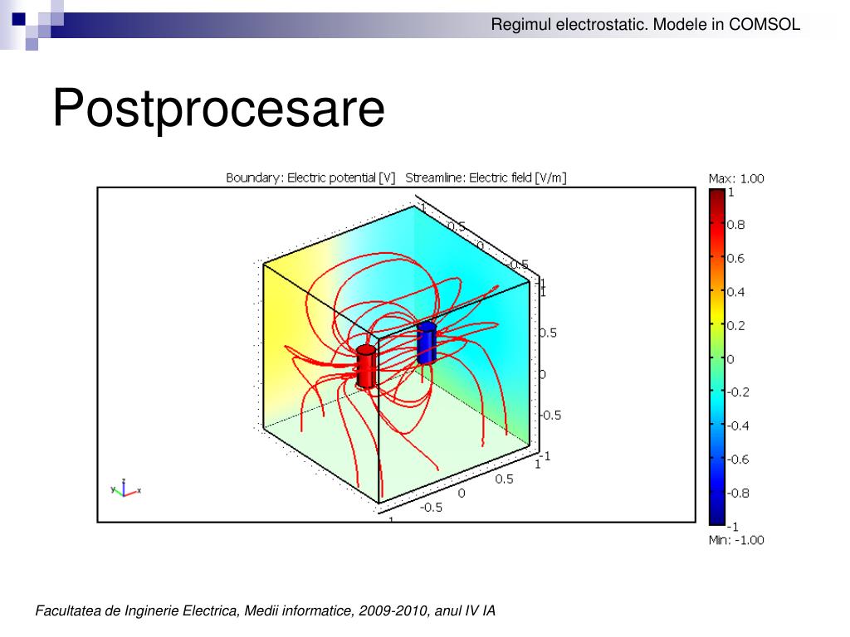Click the -0.4 tick label on the color bar
850x637 pixels.
[x=738, y=425]
